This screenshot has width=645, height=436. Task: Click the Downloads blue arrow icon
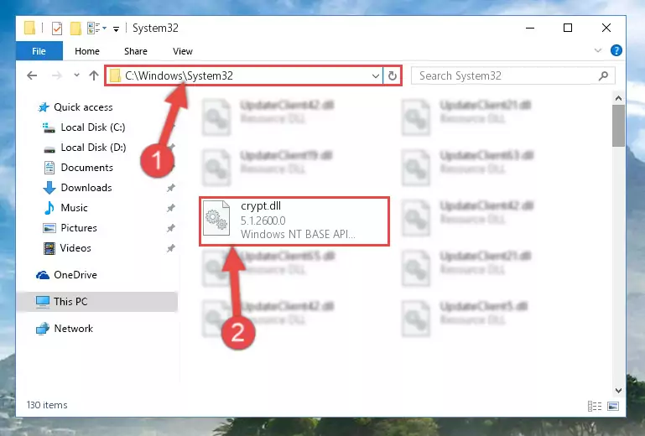pyautogui.click(x=49, y=188)
